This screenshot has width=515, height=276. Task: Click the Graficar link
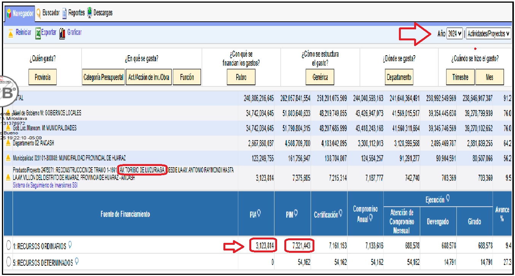[74, 33]
